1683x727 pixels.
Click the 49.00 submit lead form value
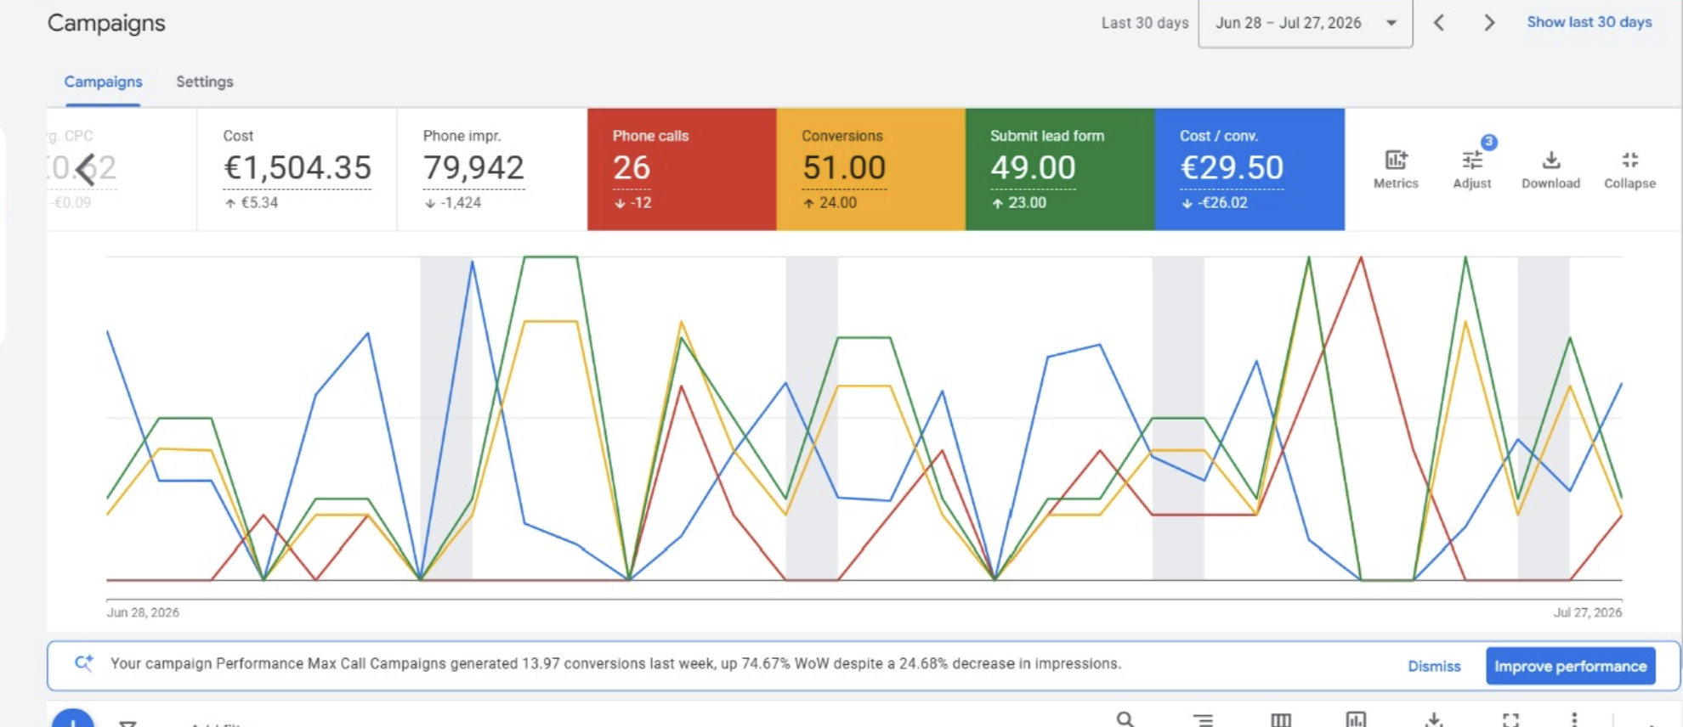1033,167
